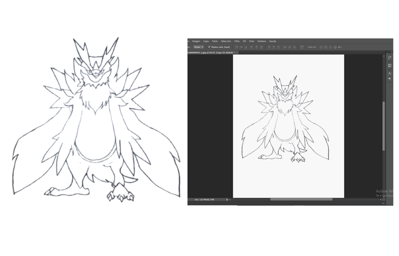399x256 pixels.
Task: Click the Auto-align layers icon
Action: click(x=302, y=47)
